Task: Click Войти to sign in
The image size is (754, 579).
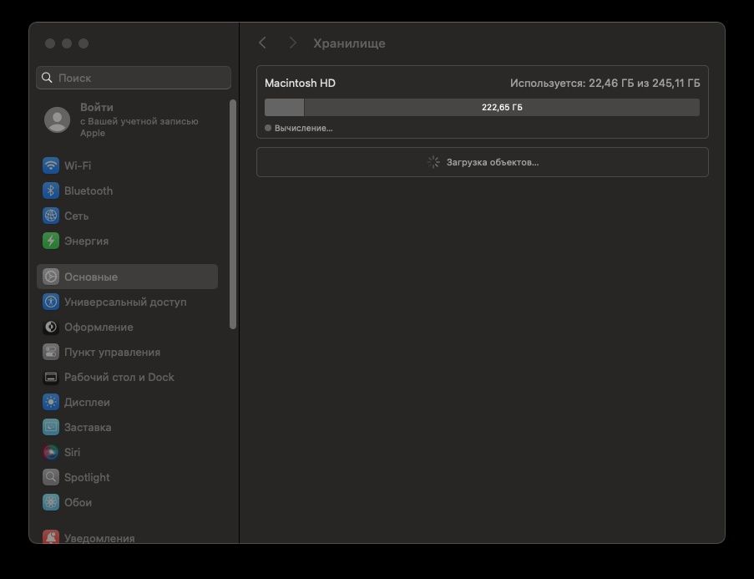Action: coord(97,107)
